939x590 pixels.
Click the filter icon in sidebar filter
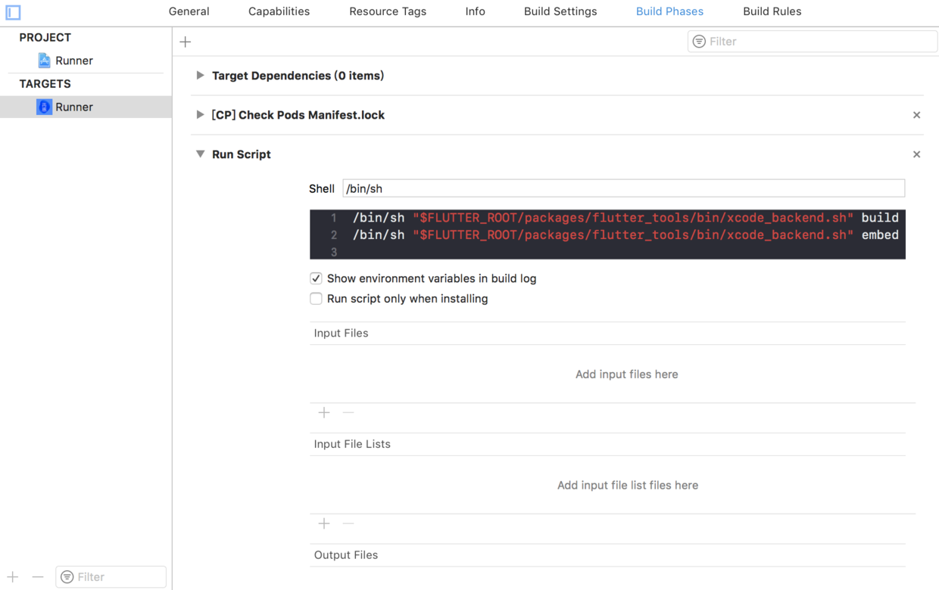pyautogui.click(x=67, y=577)
